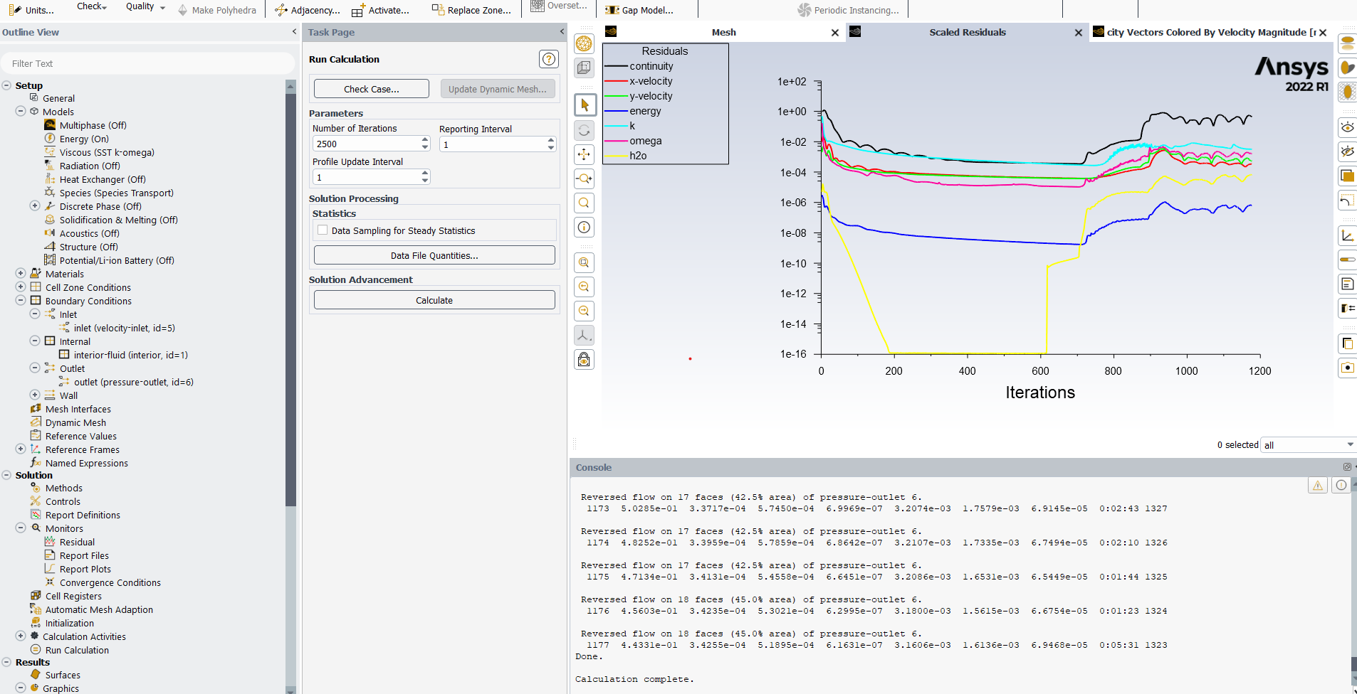This screenshot has height=694, width=1357.
Task: Open the Quality dropdown menu
Action: (x=145, y=7)
